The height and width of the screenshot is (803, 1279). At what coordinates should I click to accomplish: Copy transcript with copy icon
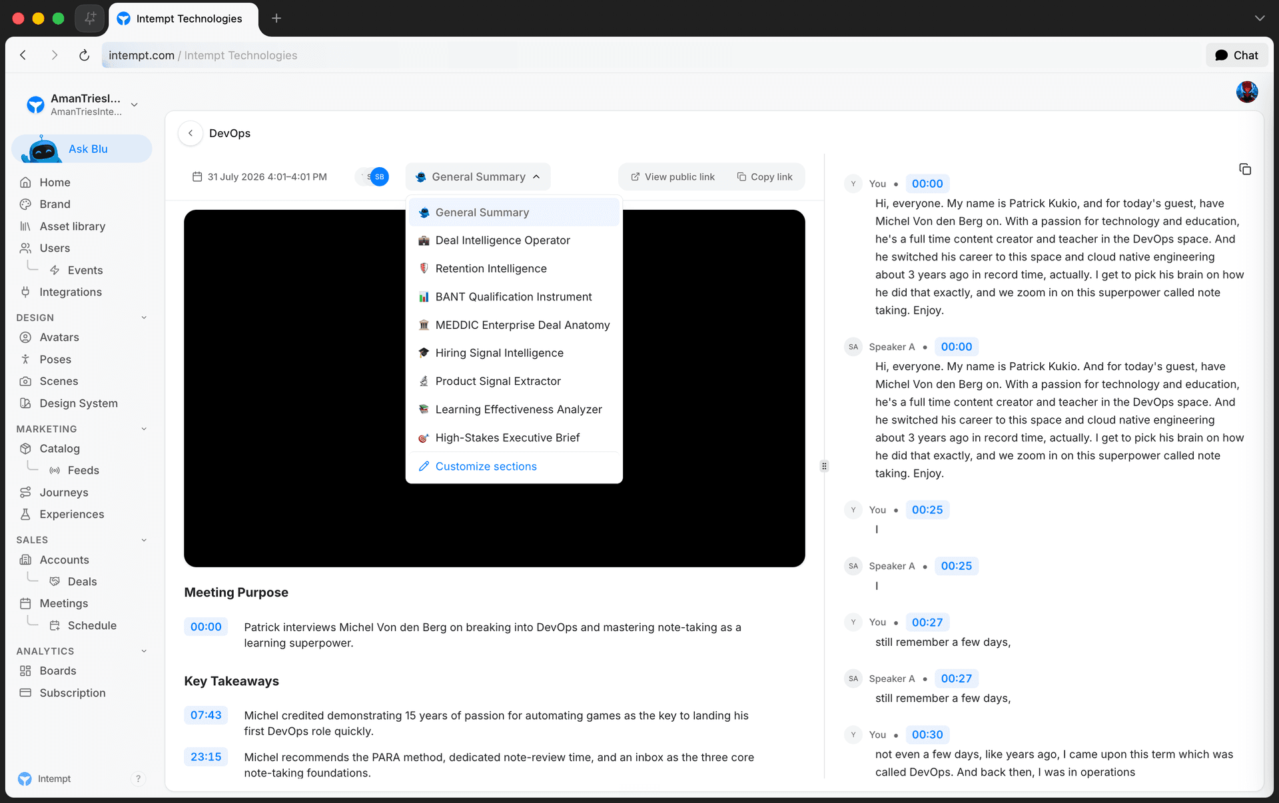pyautogui.click(x=1244, y=169)
